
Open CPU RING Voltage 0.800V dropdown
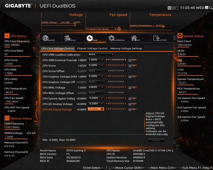pyautogui.click(x=96, y=87)
